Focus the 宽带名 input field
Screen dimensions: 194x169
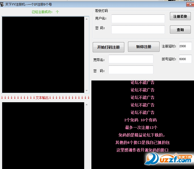(131, 59)
